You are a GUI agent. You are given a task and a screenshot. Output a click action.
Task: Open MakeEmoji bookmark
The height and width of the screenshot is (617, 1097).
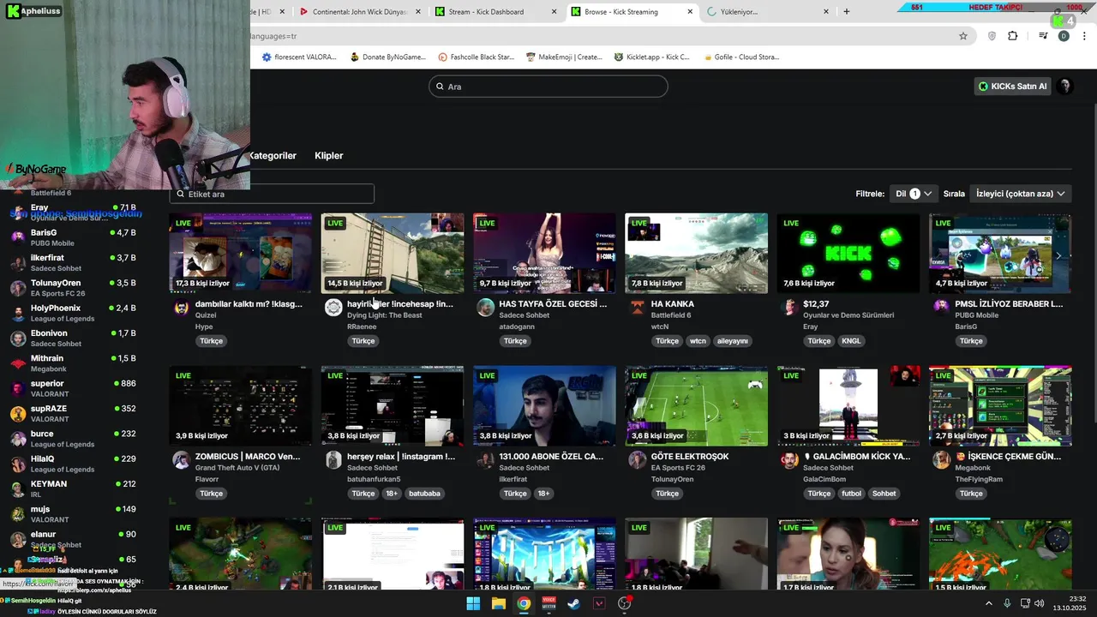pyautogui.click(x=564, y=57)
